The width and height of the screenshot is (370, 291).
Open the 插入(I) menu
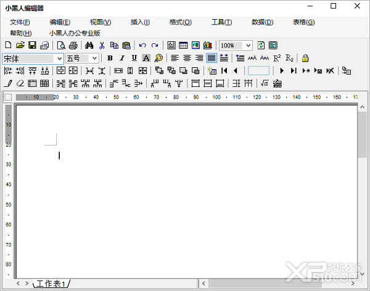(141, 22)
